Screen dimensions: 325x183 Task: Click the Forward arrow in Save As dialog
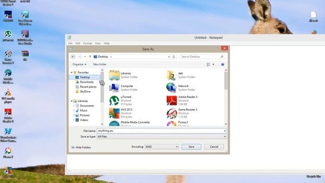click(x=79, y=56)
